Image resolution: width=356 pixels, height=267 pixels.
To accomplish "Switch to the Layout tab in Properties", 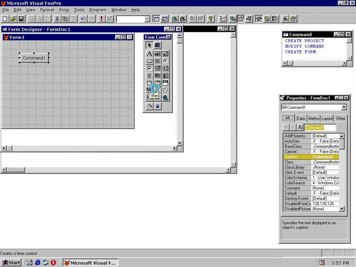I will (327, 118).
